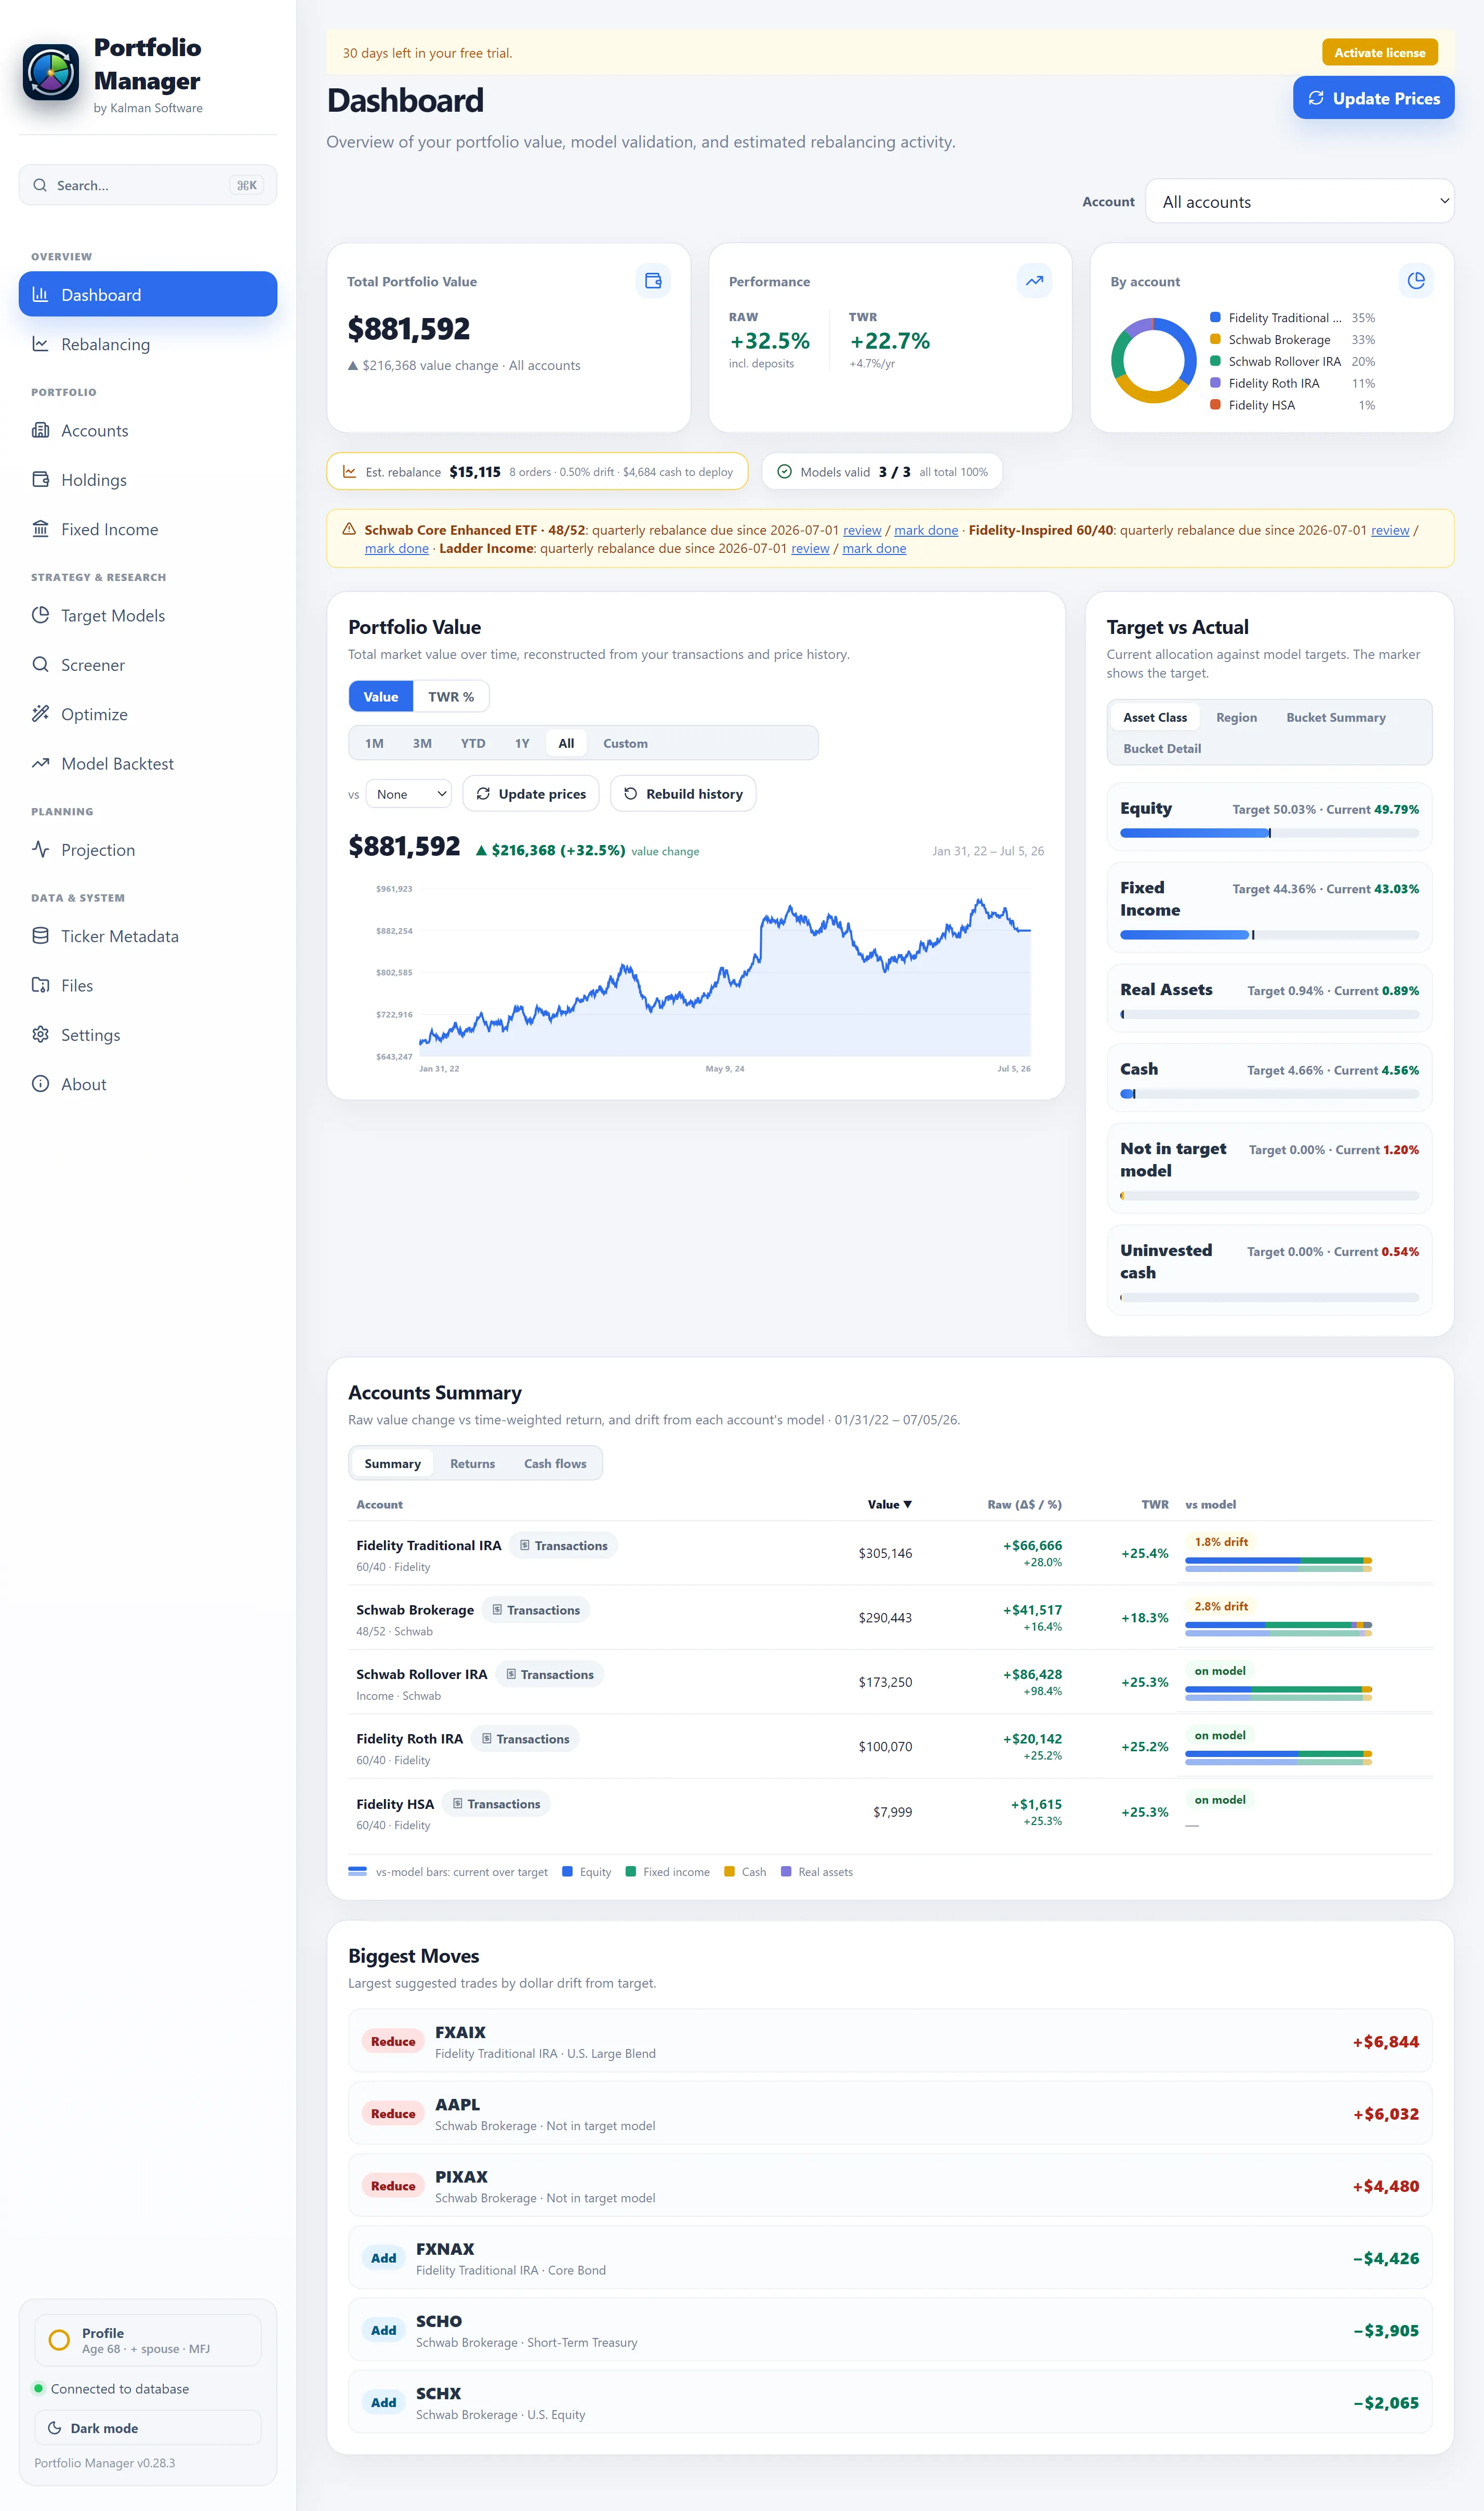Switch to the Region tab

(x=1236, y=717)
